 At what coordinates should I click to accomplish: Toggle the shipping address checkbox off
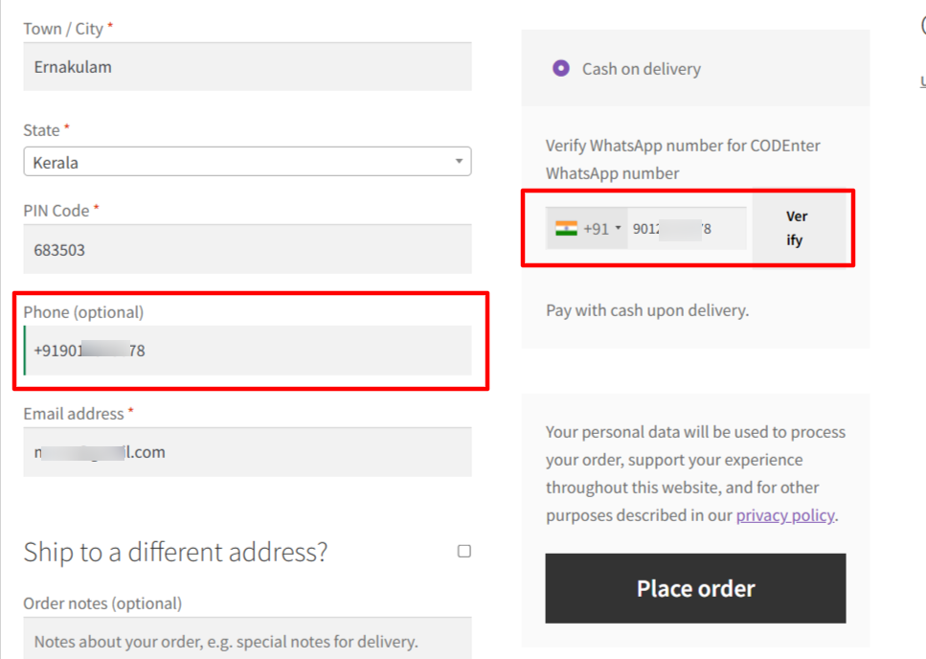tap(463, 551)
